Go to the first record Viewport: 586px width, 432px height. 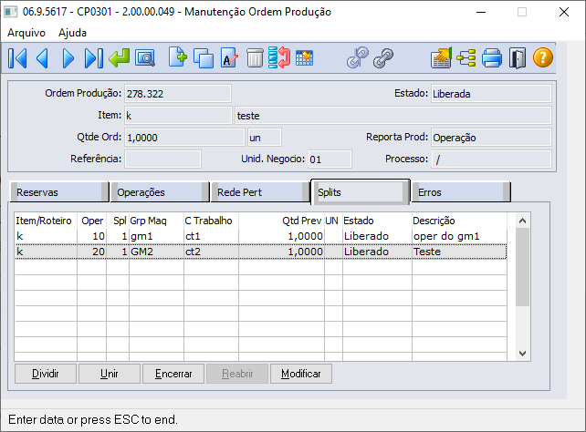click(17, 58)
